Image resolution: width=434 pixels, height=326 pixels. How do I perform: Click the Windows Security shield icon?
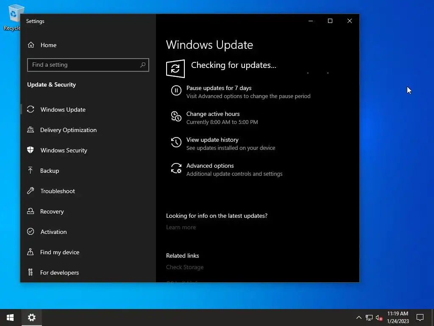(31, 150)
